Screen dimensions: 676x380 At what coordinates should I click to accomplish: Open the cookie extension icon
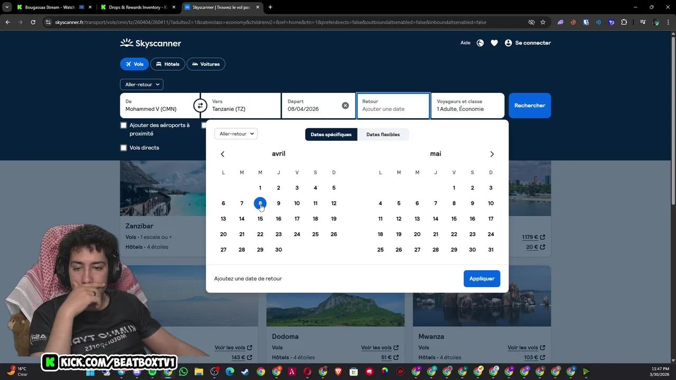pyautogui.click(x=573, y=22)
